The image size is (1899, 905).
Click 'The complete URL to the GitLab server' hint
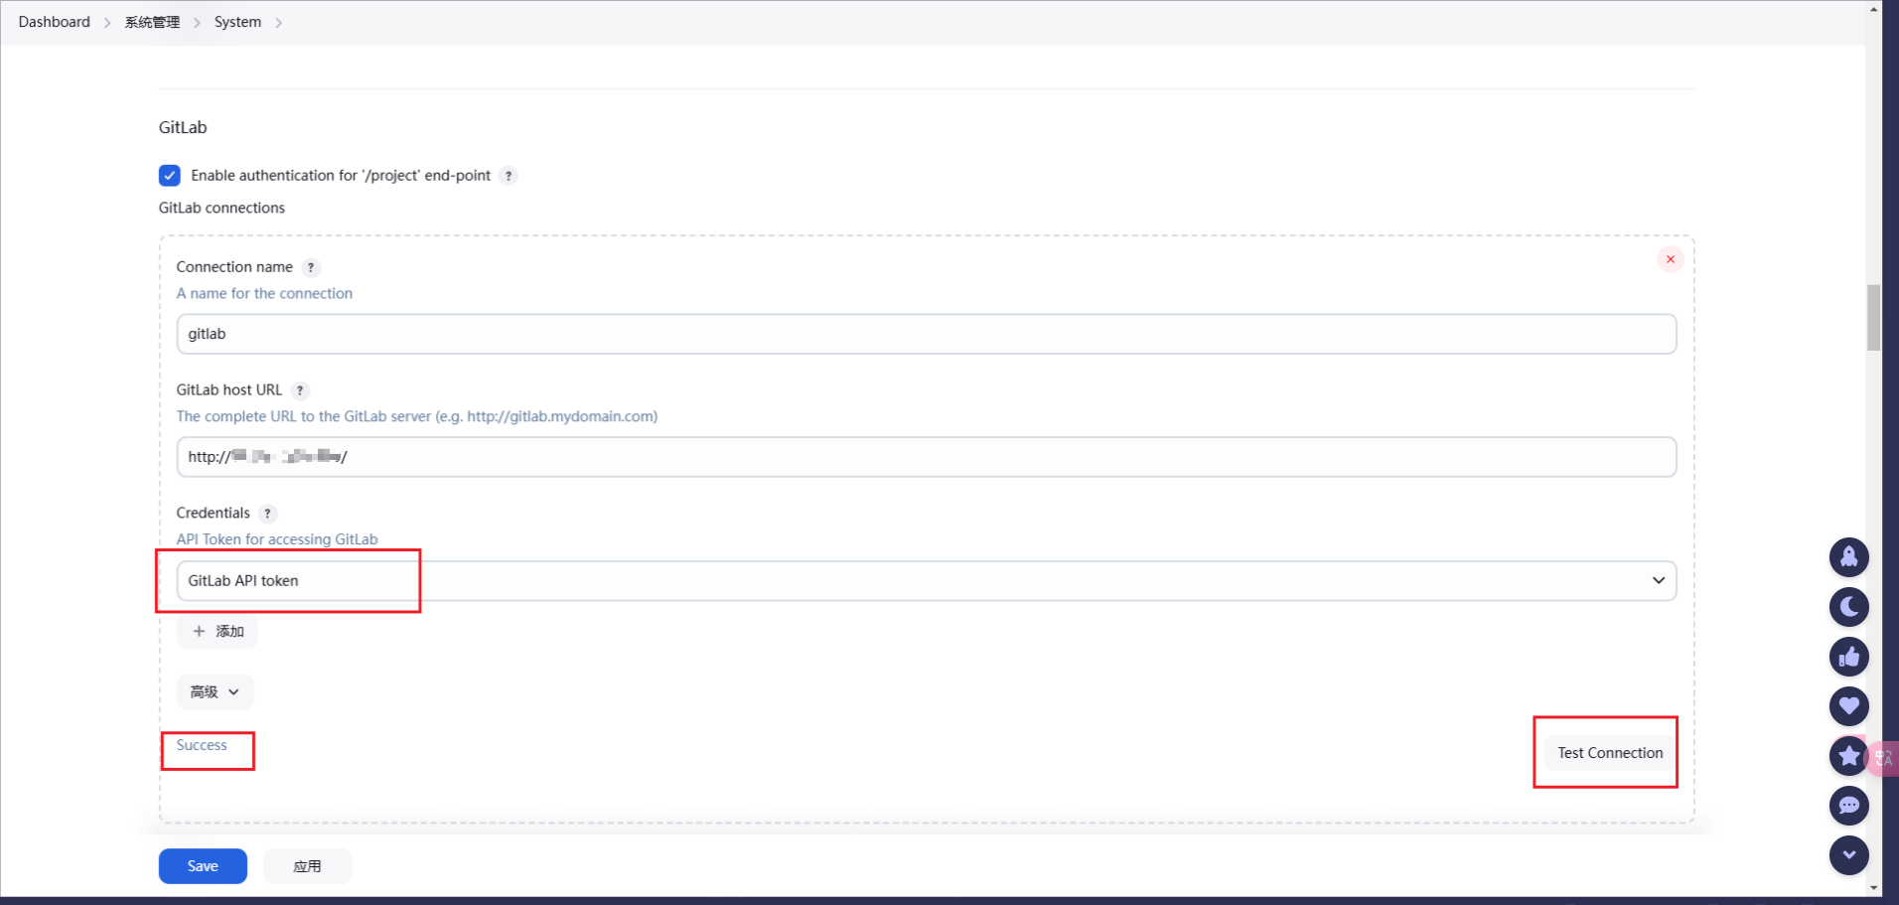pyautogui.click(x=417, y=416)
